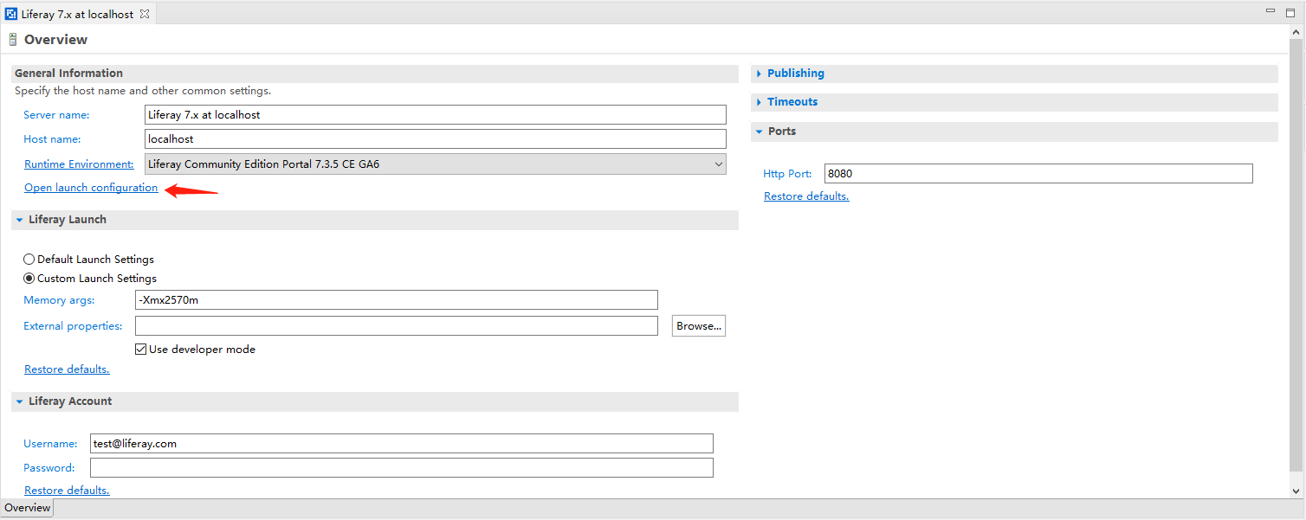The image size is (1306, 520).
Task: Open the Runtime Environment dropdown
Action: (718, 164)
